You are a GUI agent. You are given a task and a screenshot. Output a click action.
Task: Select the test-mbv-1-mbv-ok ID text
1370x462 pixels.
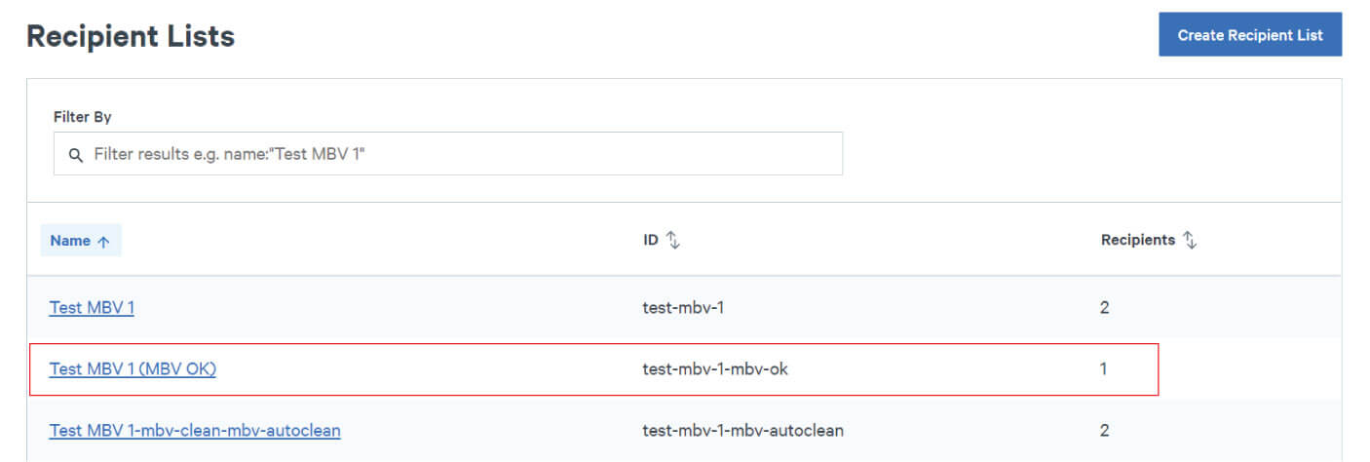click(x=715, y=368)
